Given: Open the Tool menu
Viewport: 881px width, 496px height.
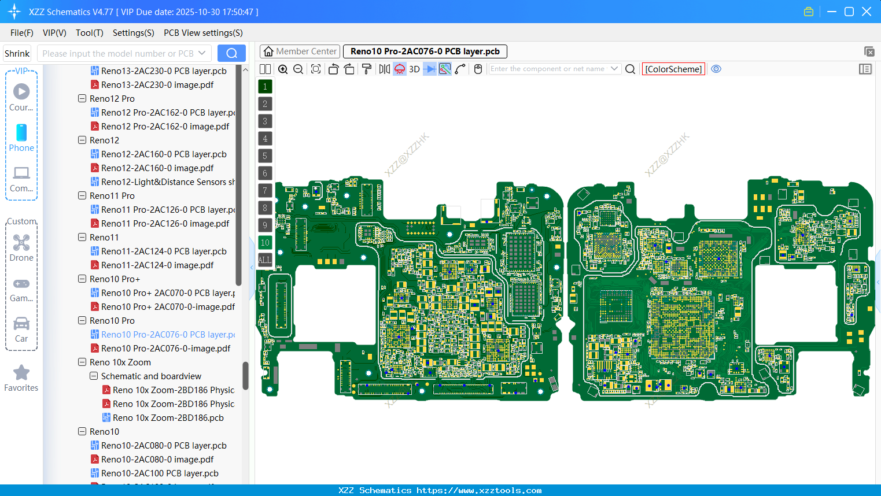Looking at the screenshot, I should point(89,33).
